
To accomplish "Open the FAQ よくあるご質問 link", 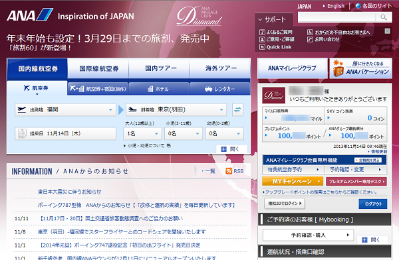I will click(x=276, y=32).
